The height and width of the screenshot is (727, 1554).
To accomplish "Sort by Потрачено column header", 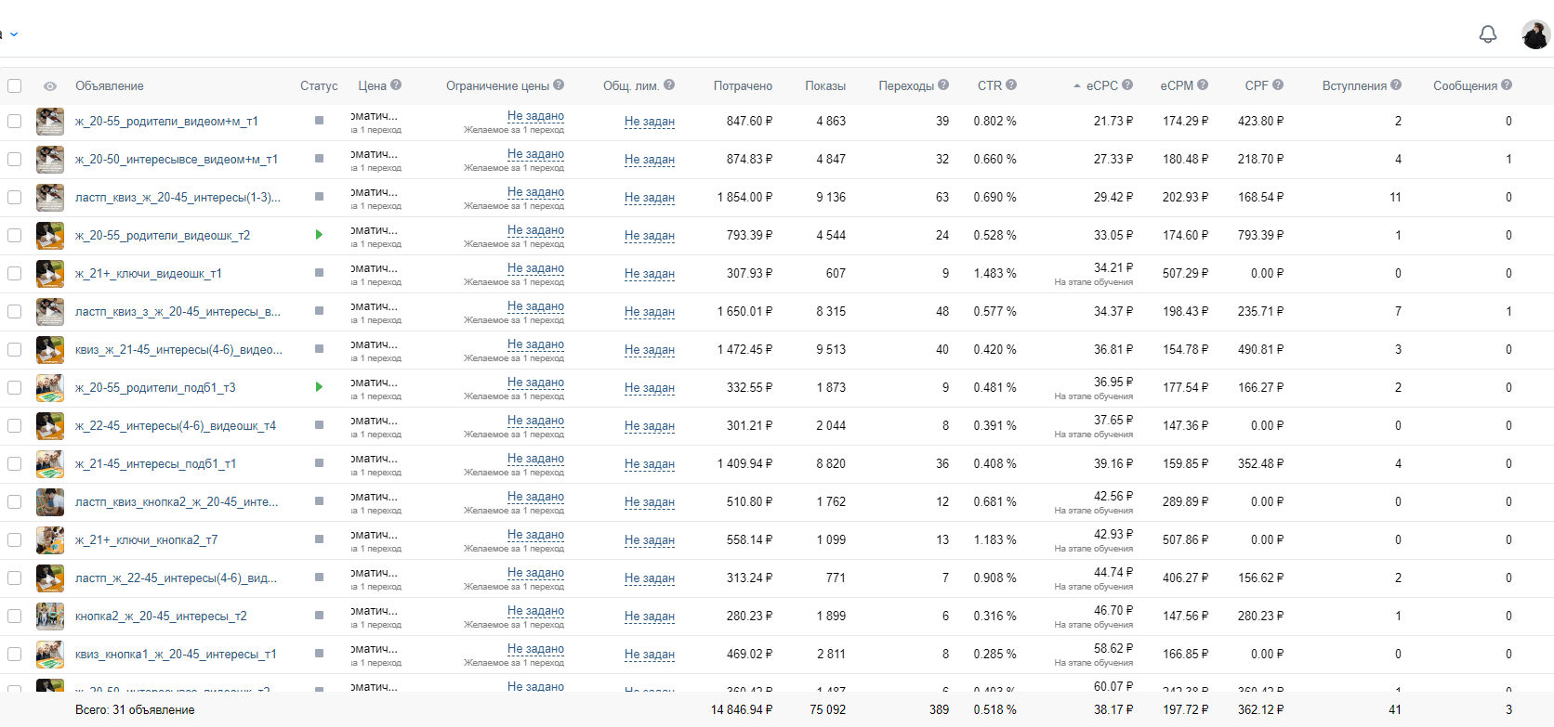I will [x=743, y=85].
